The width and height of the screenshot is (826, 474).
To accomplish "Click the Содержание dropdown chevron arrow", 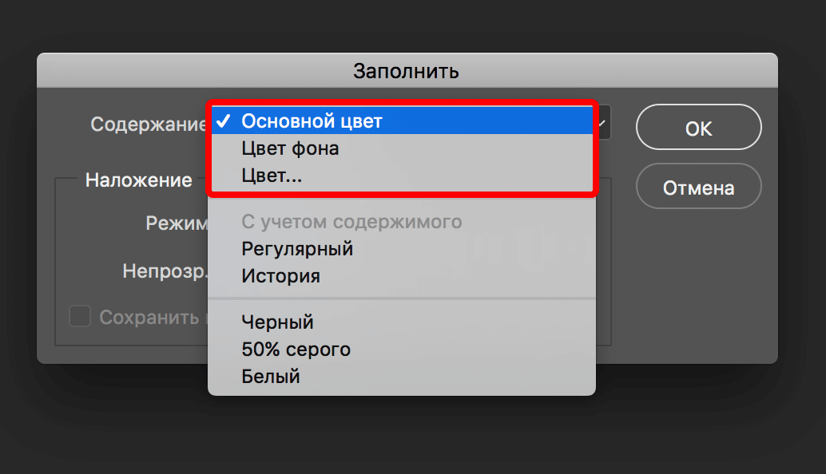I will (602, 123).
